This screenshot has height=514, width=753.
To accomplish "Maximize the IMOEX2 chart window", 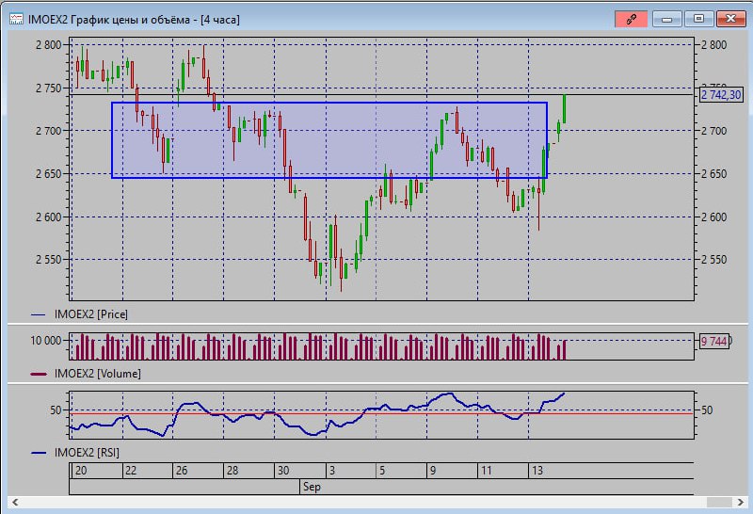I will click(x=698, y=19).
